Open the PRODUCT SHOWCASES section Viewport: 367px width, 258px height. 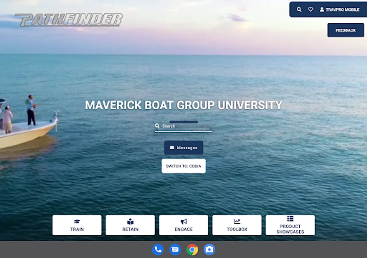point(290,225)
